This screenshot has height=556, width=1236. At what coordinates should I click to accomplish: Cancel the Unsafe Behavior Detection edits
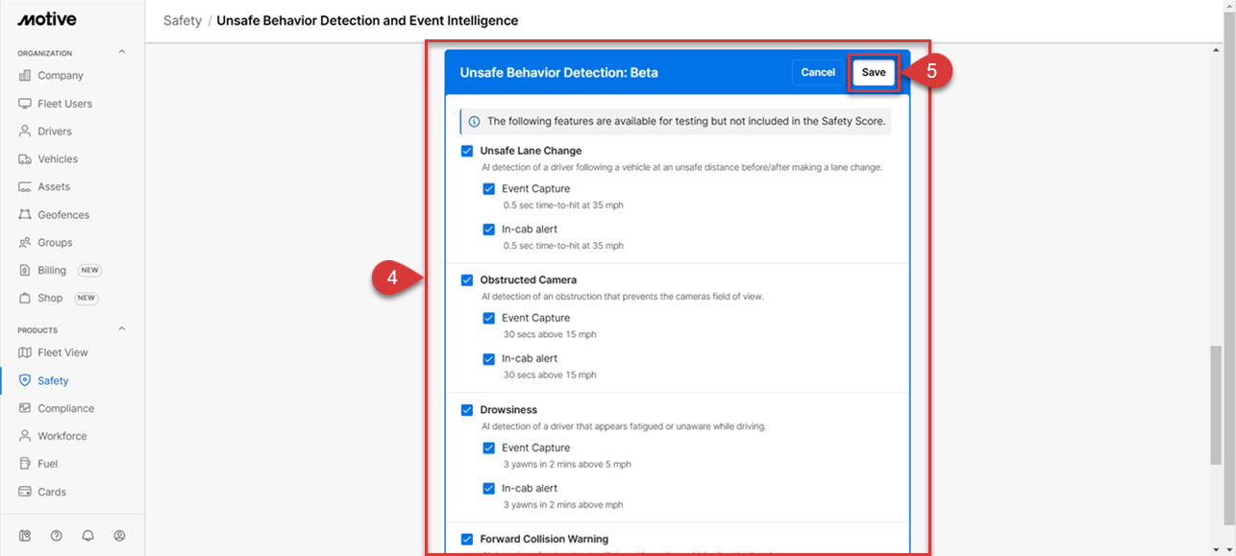(x=818, y=72)
